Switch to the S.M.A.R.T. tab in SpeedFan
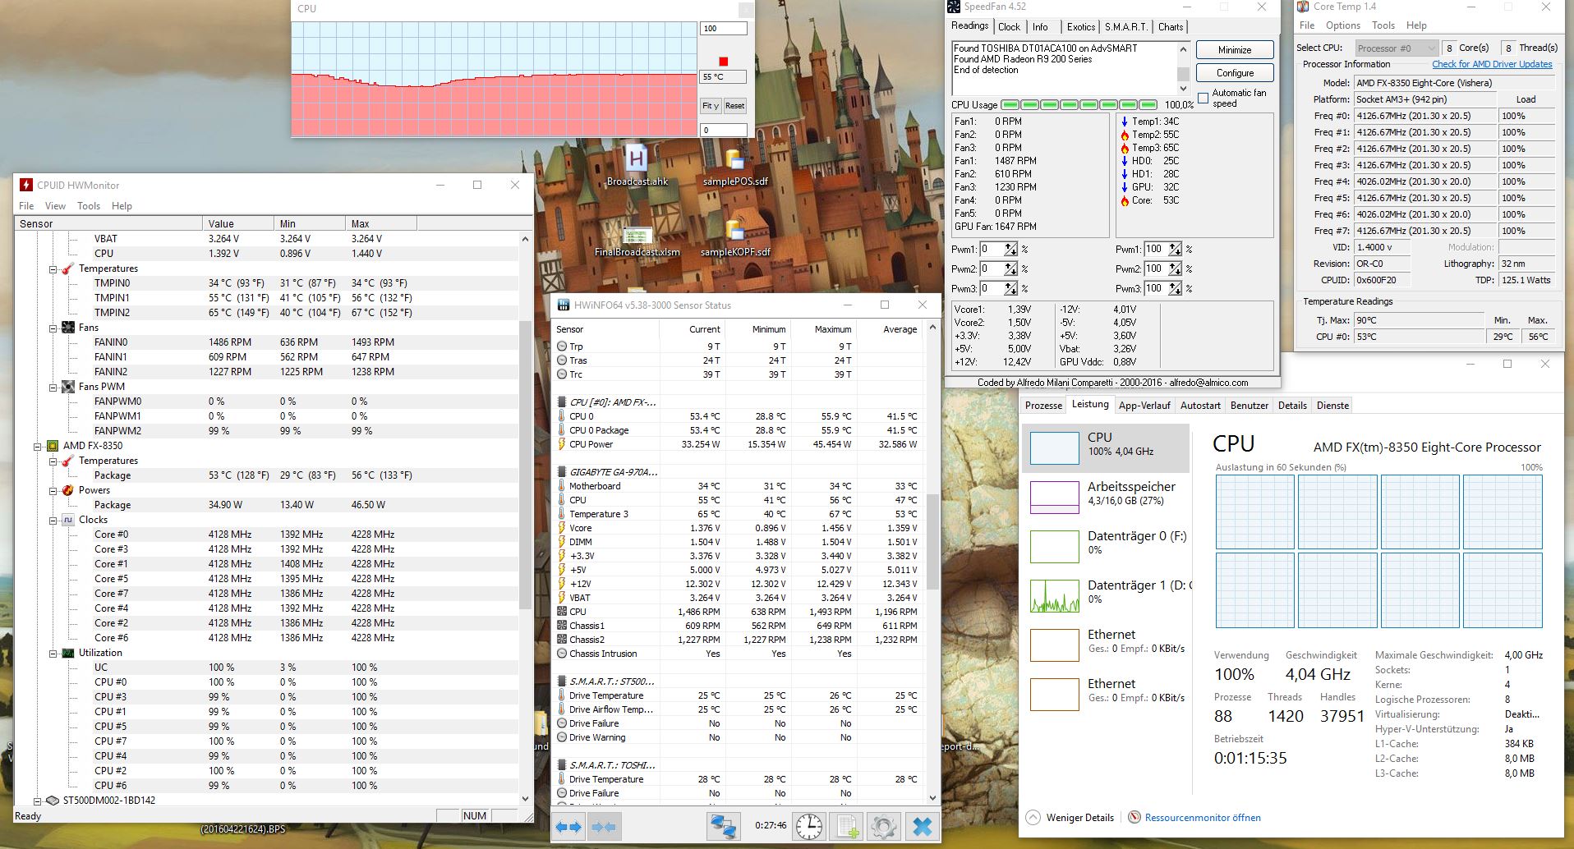This screenshot has width=1574, height=849. pyautogui.click(x=1125, y=27)
